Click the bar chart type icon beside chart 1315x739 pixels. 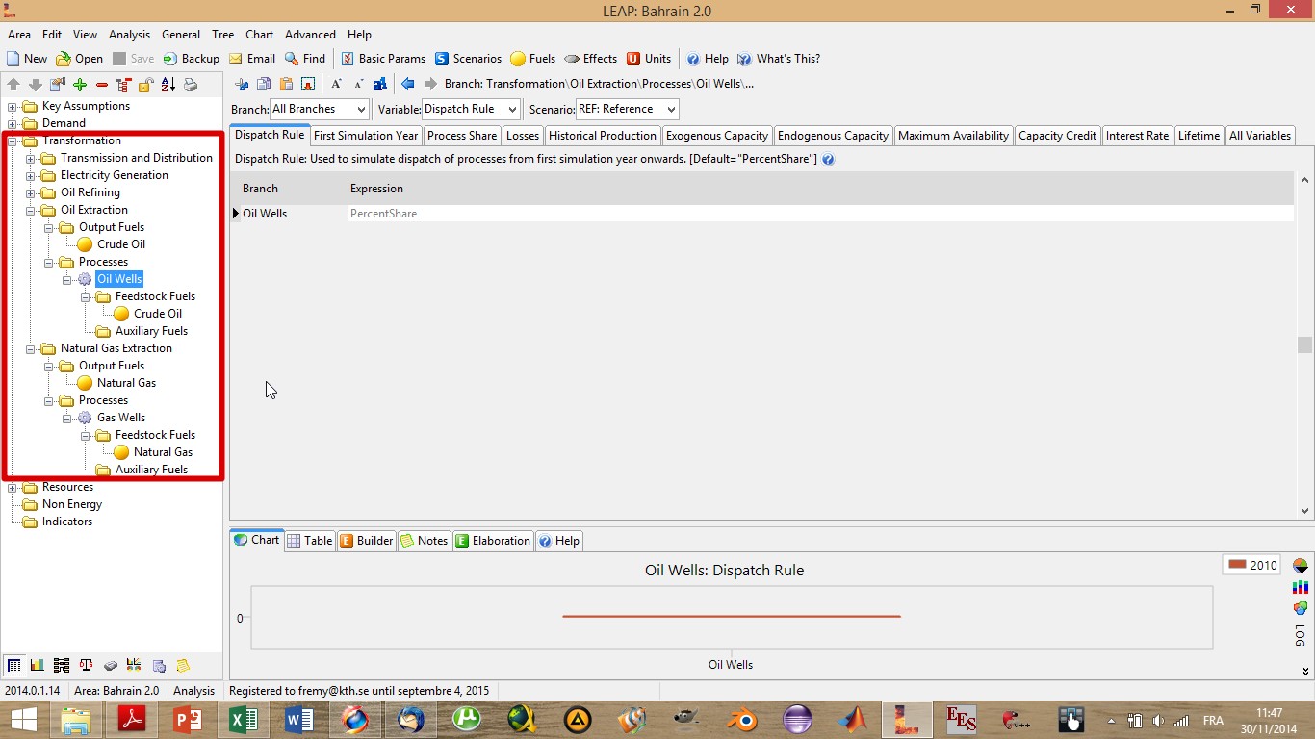pyautogui.click(x=1301, y=587)
